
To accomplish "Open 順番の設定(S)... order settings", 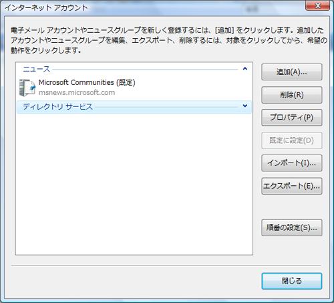I will pyautogui.click(x=292, y=227).
